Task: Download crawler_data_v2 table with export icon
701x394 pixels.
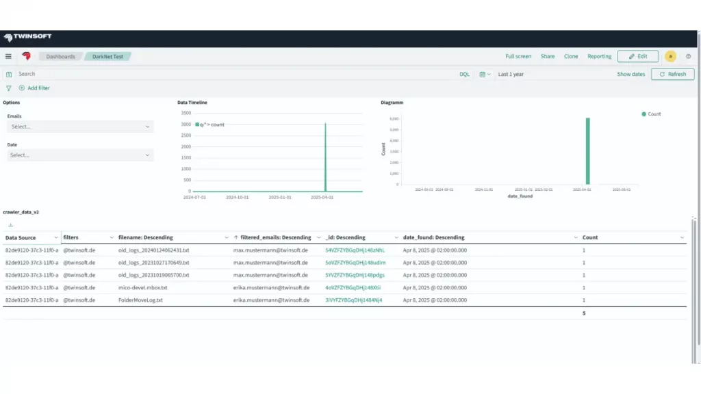Action: pos(10,225)
